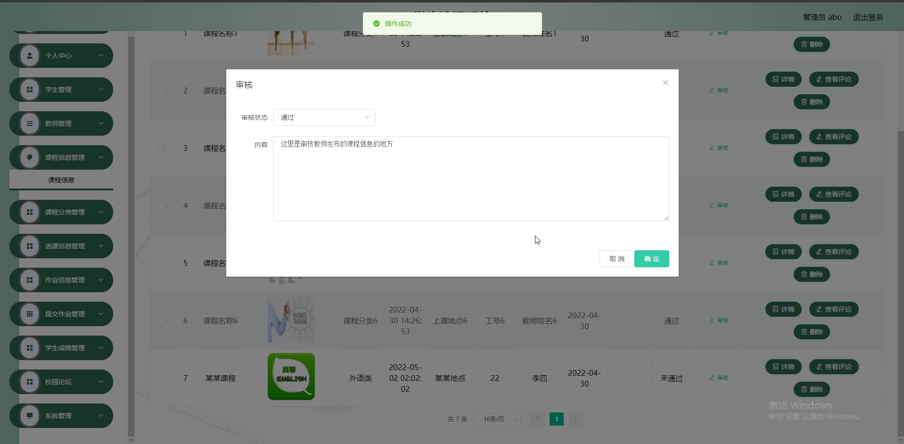
Task: Click page number 1 in pagination
Action: [x=557, y=419]
